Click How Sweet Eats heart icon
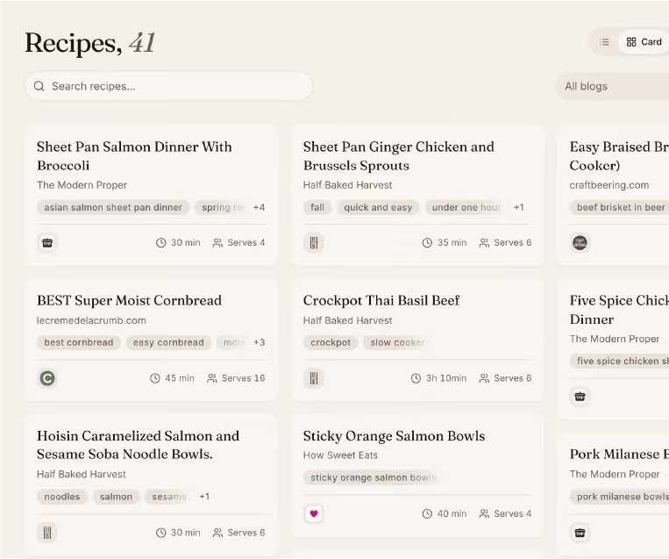Screen dimensions: 669x559 coord(314,513)
